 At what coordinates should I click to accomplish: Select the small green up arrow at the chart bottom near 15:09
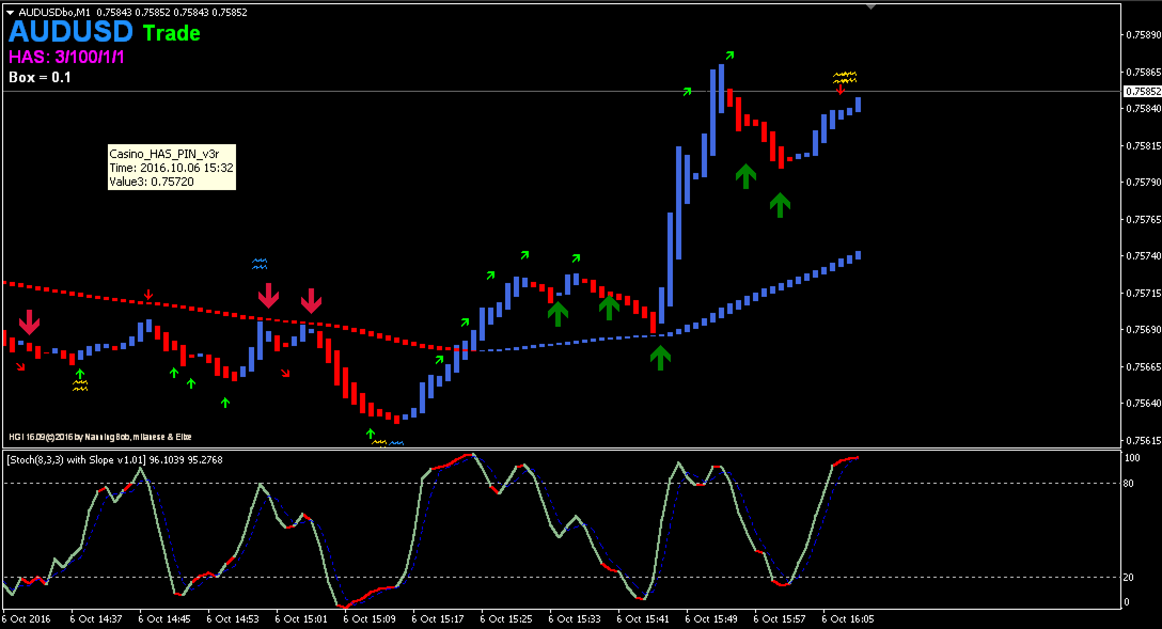pyautogui.click(x=370, y=434)
